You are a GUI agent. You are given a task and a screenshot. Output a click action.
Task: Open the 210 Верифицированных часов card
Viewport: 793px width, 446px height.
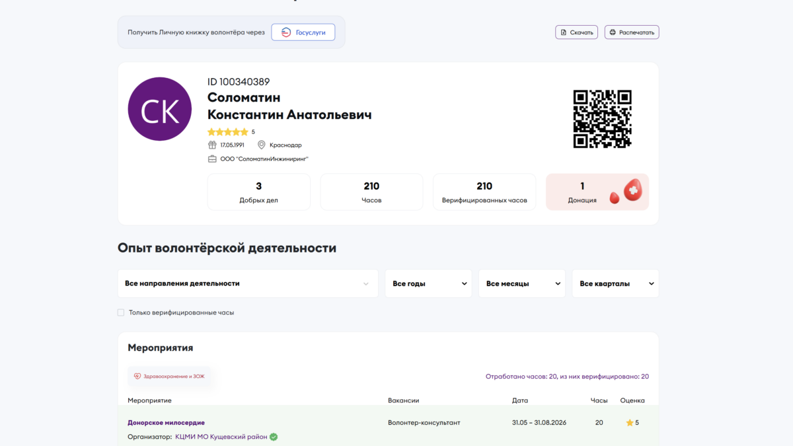484,192
